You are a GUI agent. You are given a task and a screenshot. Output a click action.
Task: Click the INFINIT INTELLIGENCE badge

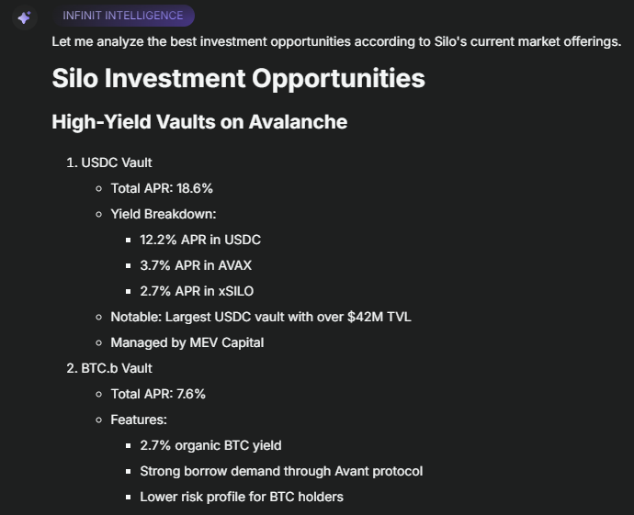123,16
